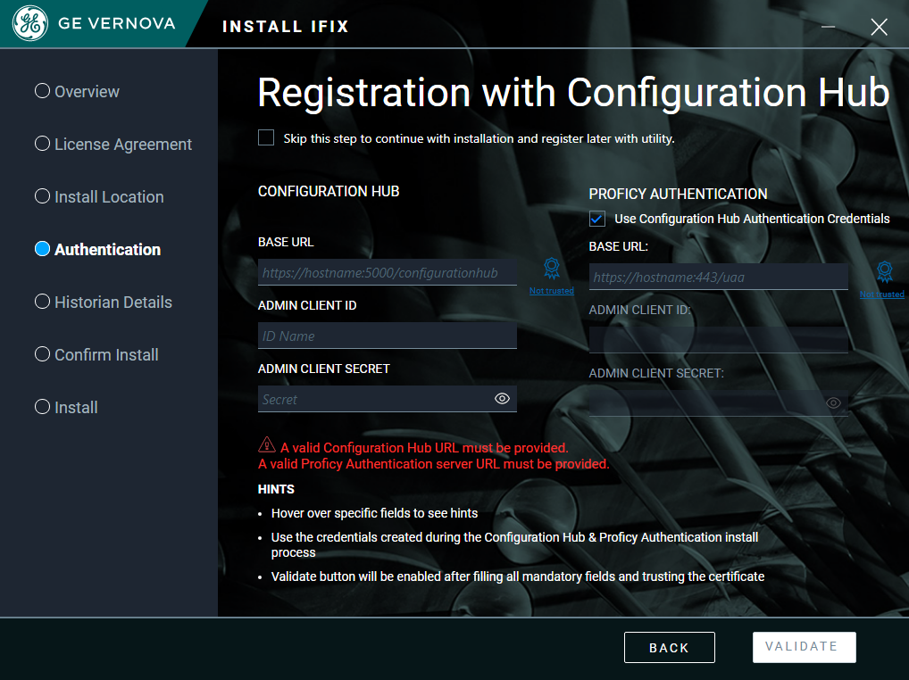Image resolution: width=909 pixels, height=680 pixels.
Task: Click the Configuration Hub URL error message
Action: pos(424,448)
